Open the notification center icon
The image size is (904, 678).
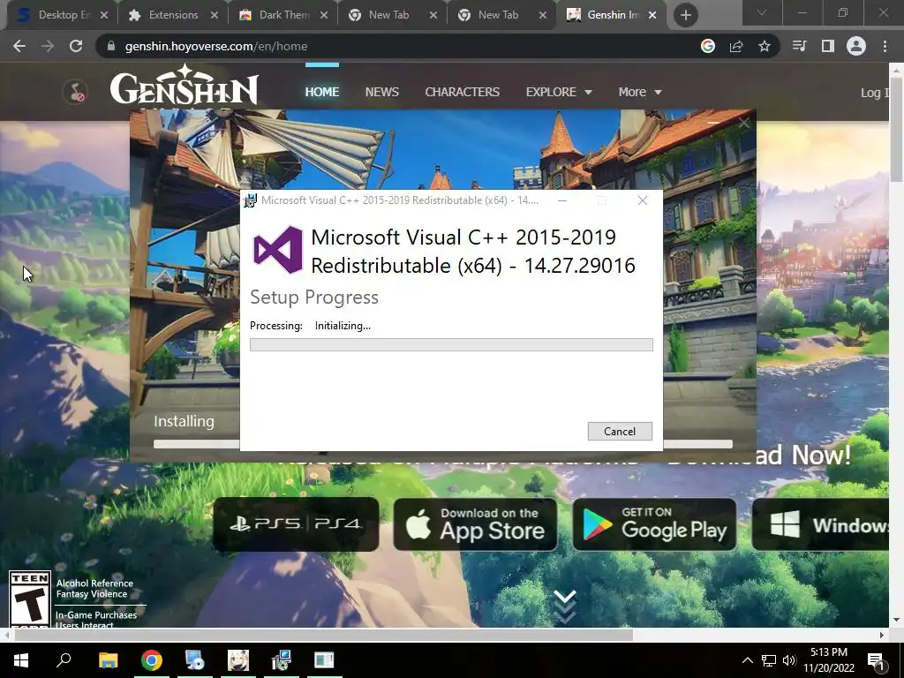[876, 660]
